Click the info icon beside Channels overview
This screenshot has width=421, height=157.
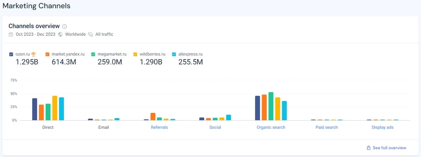pyautogui.click(x=64, y=27)
